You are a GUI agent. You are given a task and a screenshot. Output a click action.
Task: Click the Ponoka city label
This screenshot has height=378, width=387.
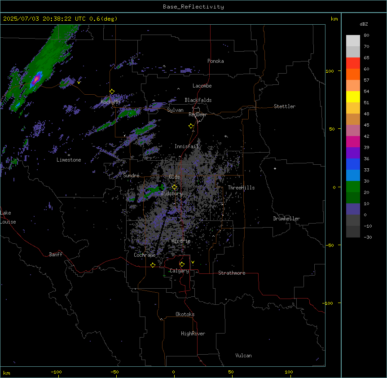coord(215,61)
